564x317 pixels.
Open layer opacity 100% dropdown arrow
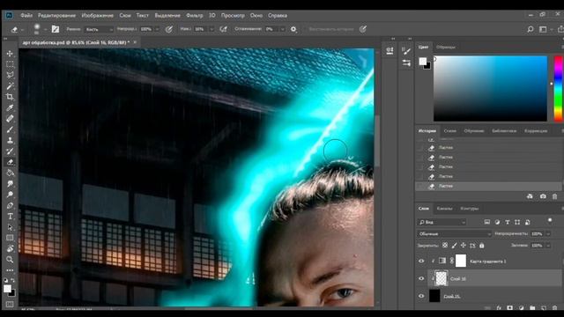(548, 234)
